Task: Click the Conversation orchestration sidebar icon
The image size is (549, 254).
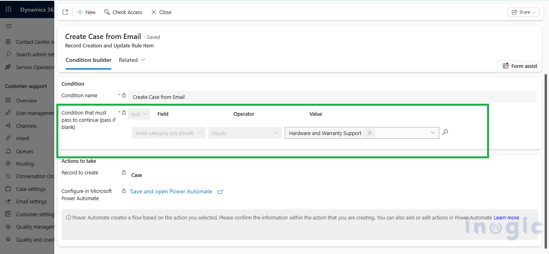Action: tap(8, 176)
